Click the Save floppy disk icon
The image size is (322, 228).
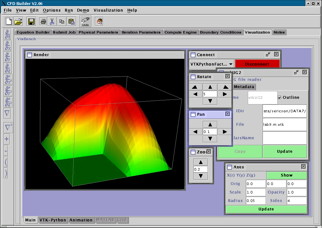pos(31,22)
